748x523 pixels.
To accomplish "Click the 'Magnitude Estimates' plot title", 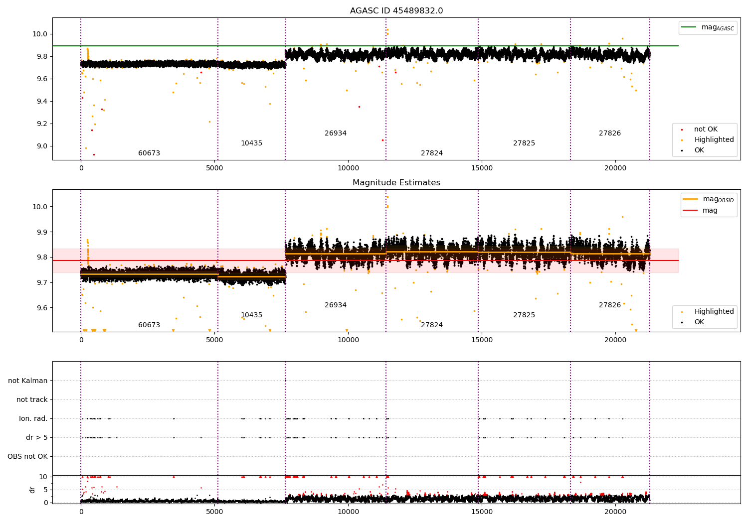I will point(396,183).
